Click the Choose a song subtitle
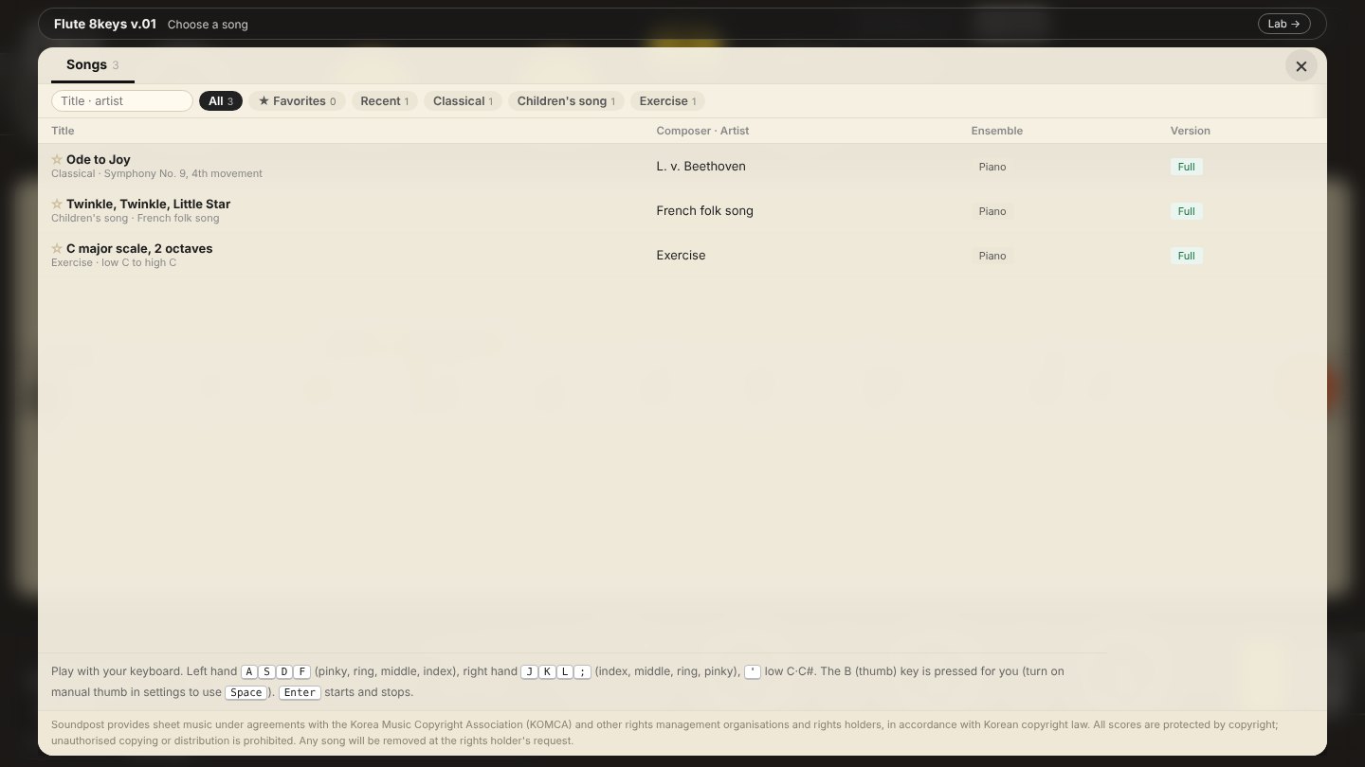 (x=208, y=25)
